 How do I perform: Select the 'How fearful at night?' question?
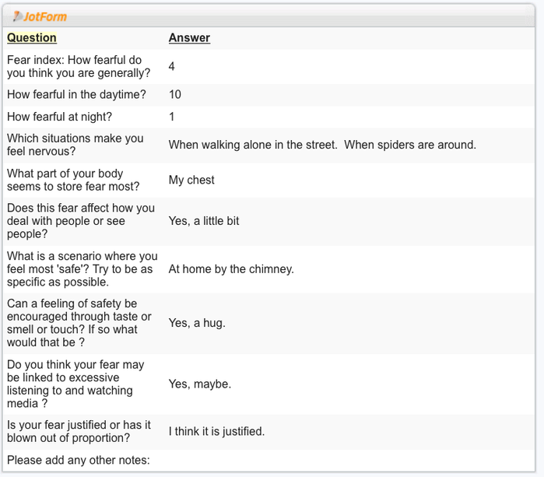click(59, 117)
